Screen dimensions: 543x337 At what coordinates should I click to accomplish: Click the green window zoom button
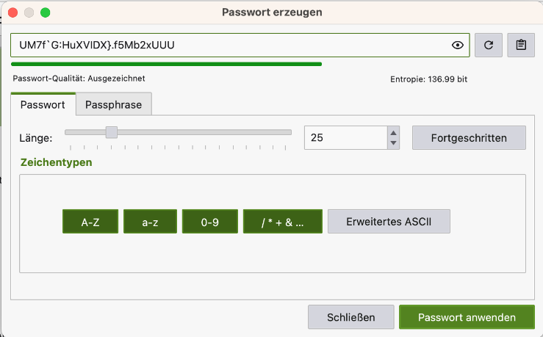point(45,12)
